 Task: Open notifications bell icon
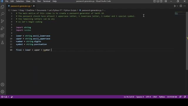pos(185,97)
